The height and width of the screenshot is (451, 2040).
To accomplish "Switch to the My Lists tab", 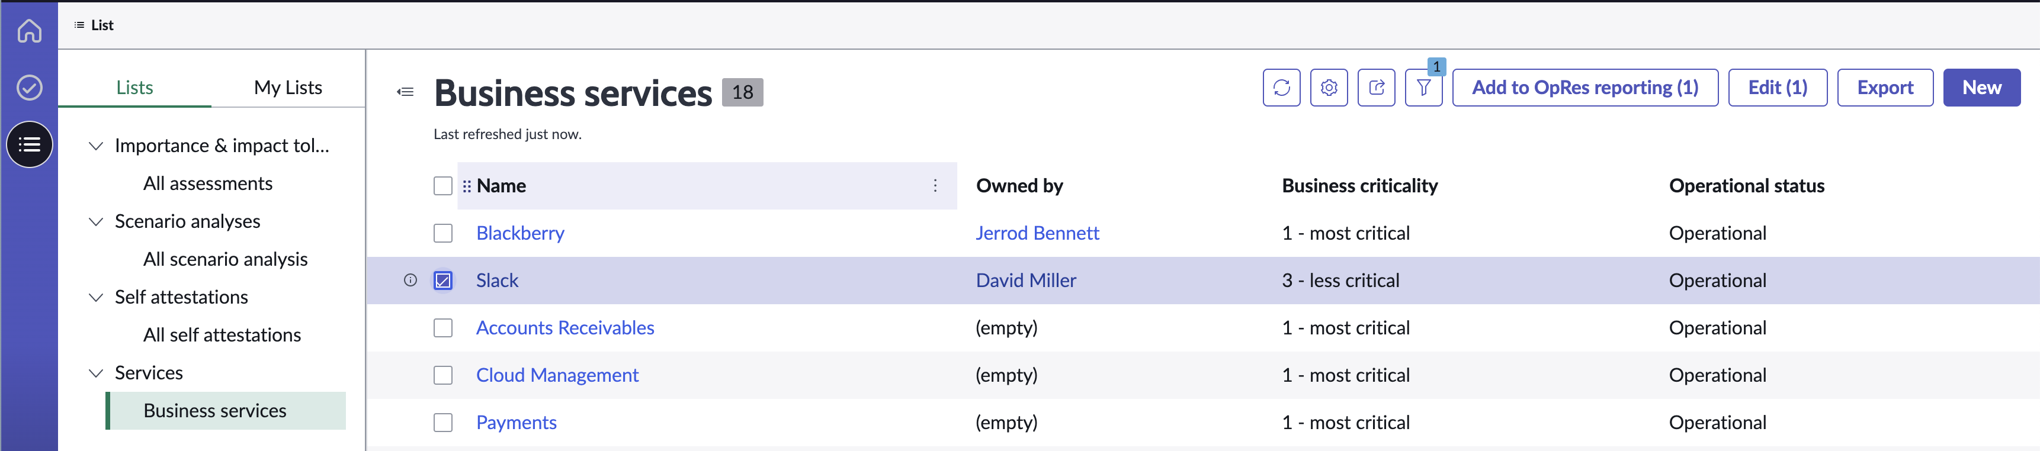I will [x=288, y=88].
